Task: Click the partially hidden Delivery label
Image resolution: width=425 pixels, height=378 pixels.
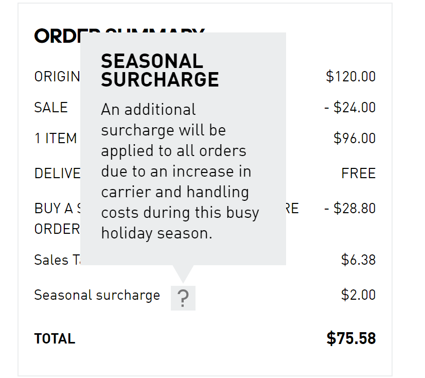Action: [x=57, y=174]
